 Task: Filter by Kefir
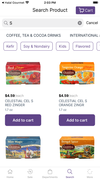10,46
